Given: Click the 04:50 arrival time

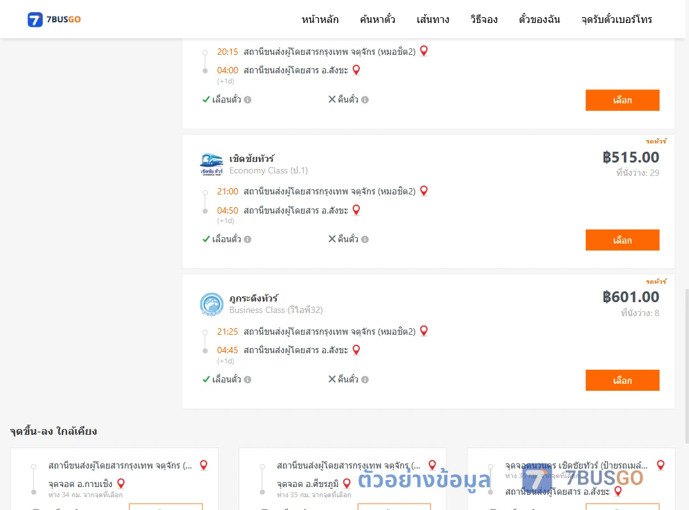Looking at the screenshot, I should 228,210.
